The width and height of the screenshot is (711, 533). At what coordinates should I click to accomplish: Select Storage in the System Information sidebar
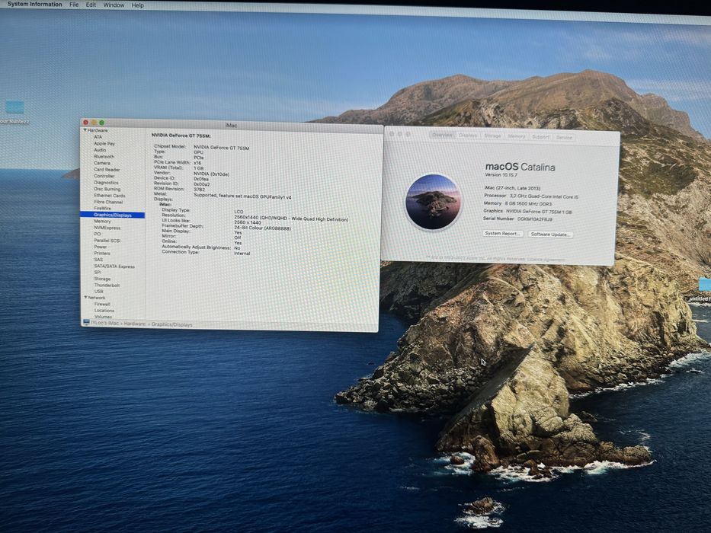tap(102, 279)
